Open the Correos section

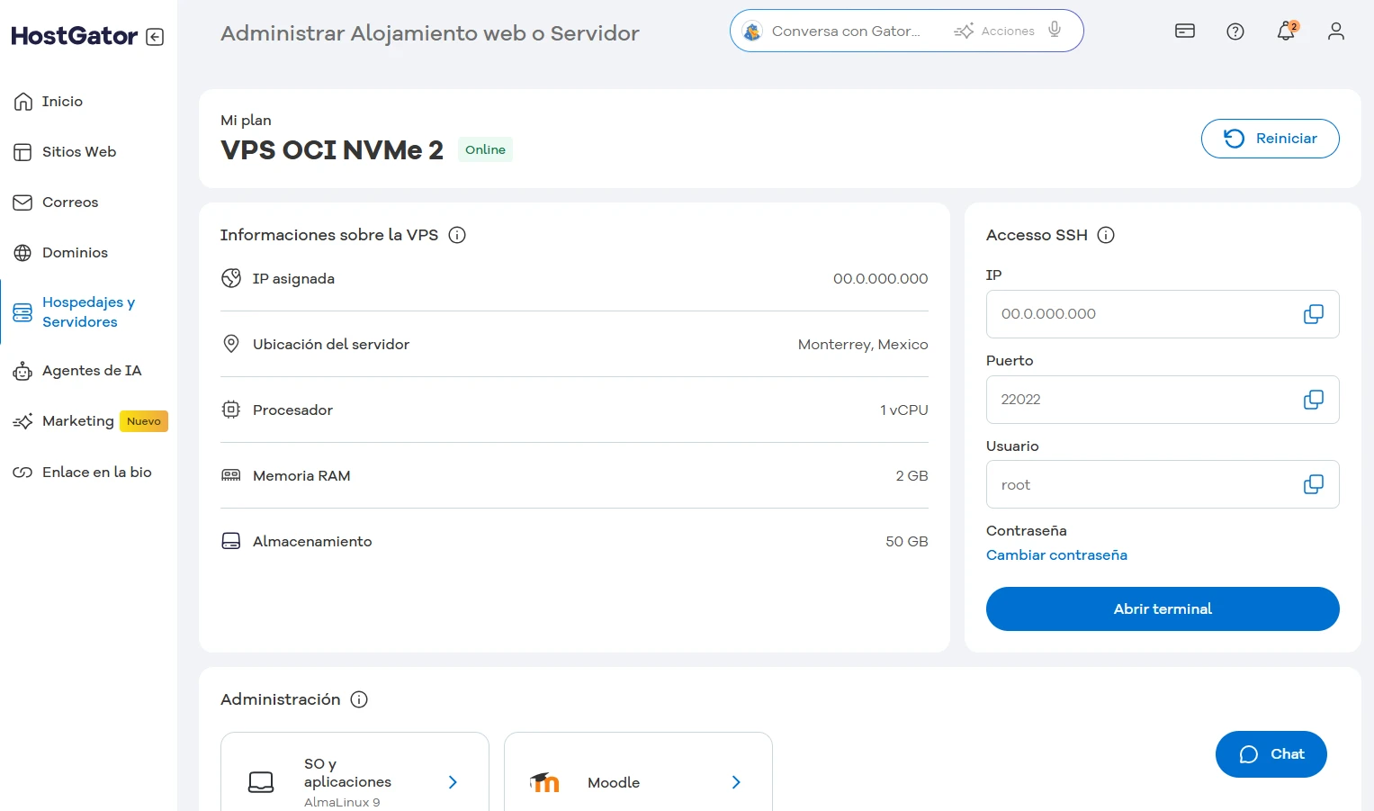(x=70, y=202)
